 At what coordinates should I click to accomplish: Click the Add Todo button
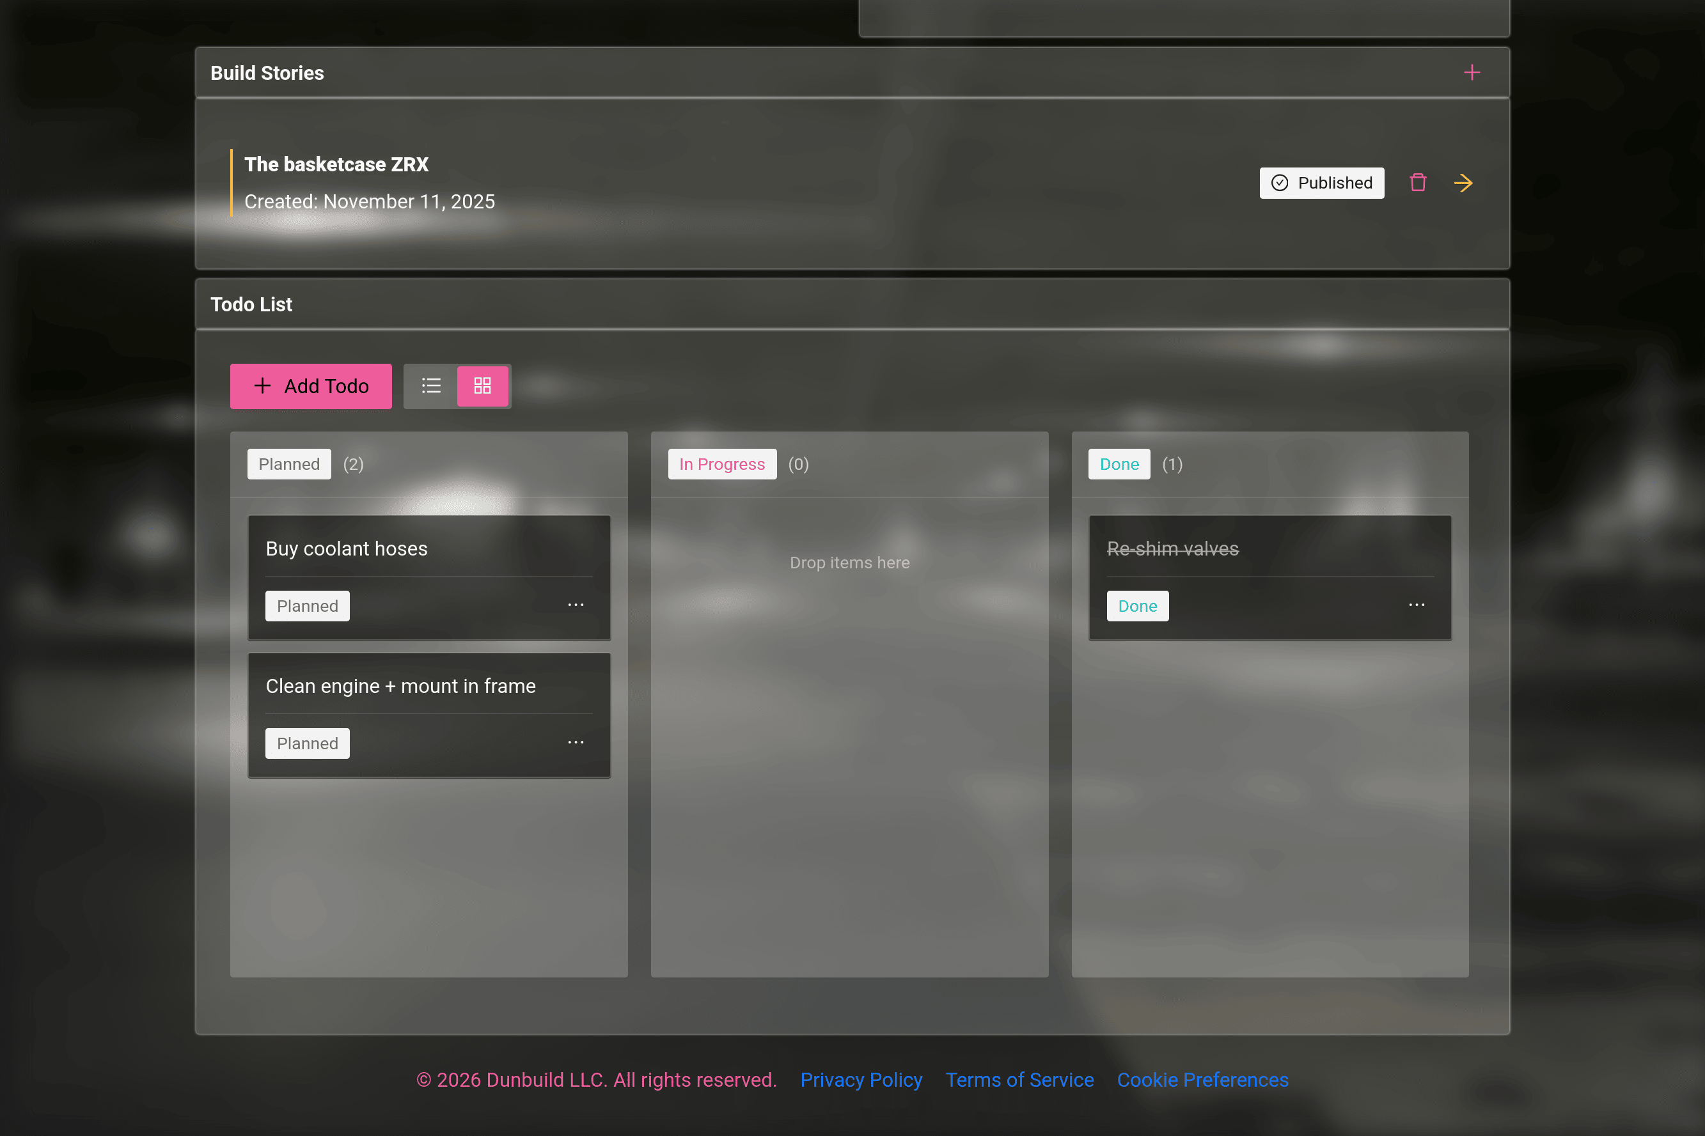[x=310, y=385]
